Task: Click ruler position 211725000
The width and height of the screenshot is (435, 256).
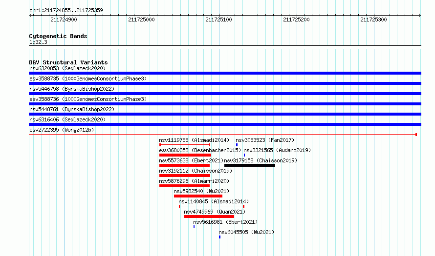Action: (x=141, y=20)
